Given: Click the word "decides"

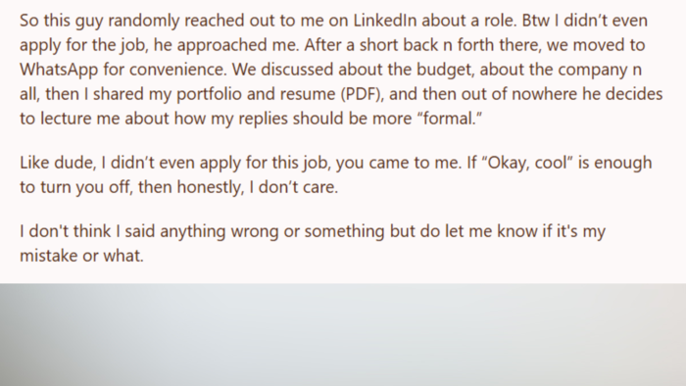Looking at the screenshot, I should tap(634, 94).
